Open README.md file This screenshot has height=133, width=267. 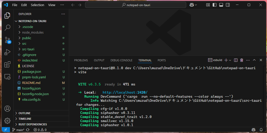(41, 83)
